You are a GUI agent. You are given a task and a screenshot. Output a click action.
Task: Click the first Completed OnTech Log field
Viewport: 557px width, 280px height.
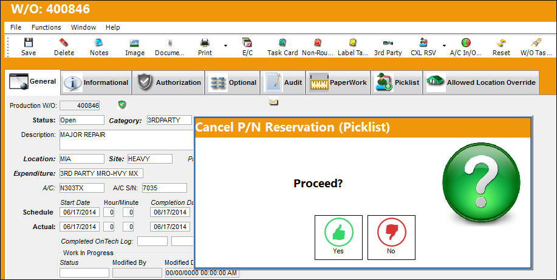pyautogui.click(x=152, y=241)
